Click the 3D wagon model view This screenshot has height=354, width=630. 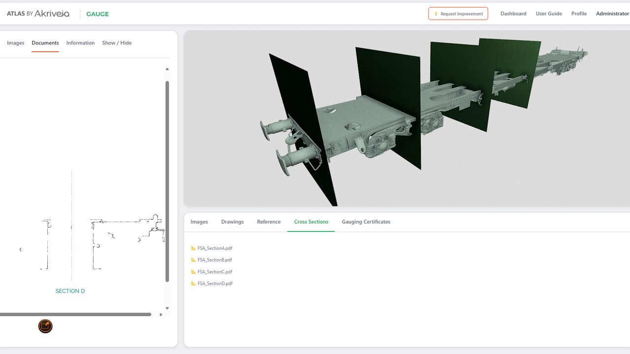(407, 118)
